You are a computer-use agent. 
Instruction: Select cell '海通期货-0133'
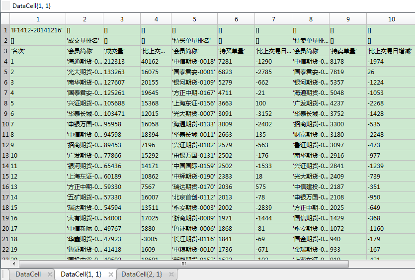coord(194,124)
